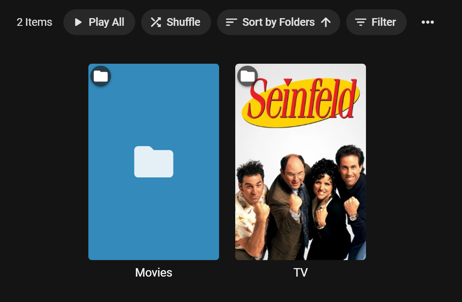This screenshot has height=302, width=462.
Task: Toggle the Filter panel open
Action: click(x=376, y=22)
